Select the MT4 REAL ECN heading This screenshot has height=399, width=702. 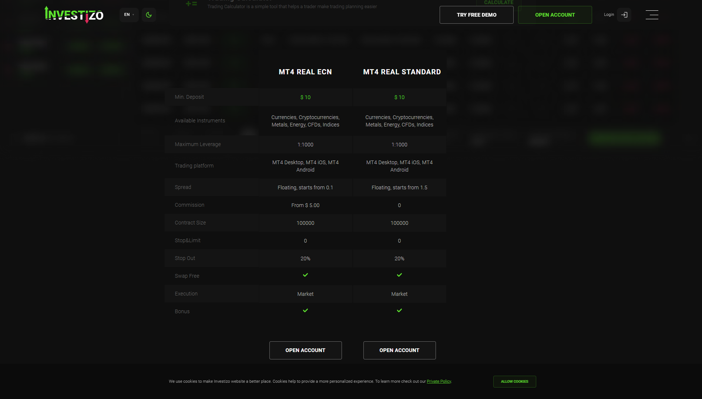click(305, 72)
